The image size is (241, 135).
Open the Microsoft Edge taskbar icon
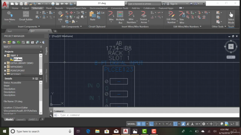tap(88, 131)
